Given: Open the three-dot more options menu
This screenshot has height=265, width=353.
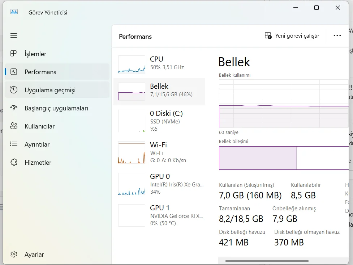Looking at the screenshot, I should tap(337, 36).
